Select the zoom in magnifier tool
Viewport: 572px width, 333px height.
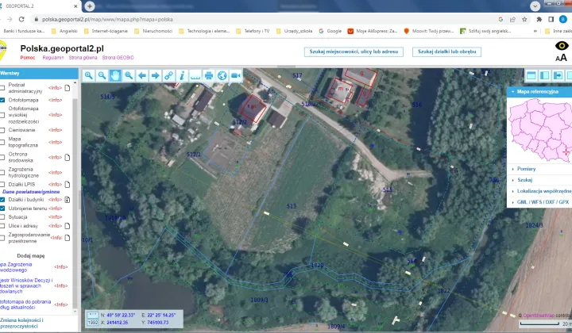[89, 75]
